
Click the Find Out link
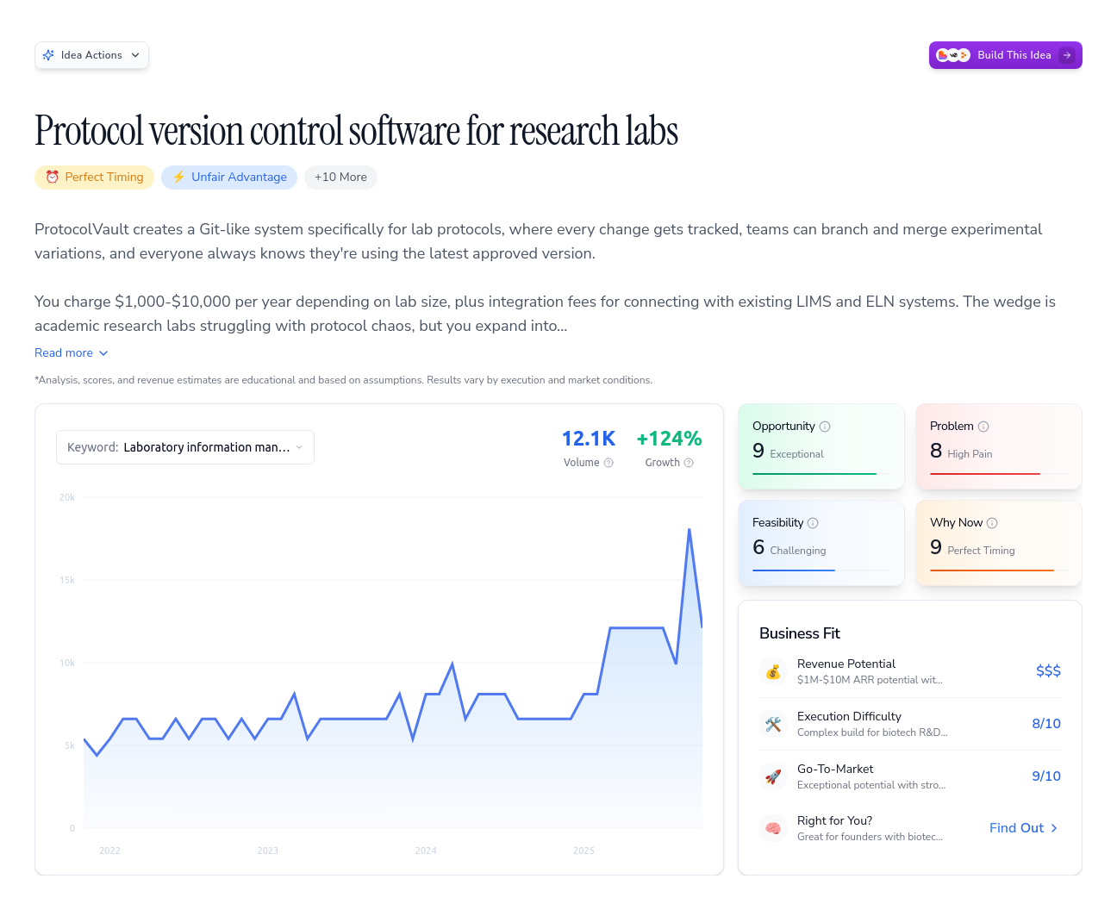(x=1023, y=828)
